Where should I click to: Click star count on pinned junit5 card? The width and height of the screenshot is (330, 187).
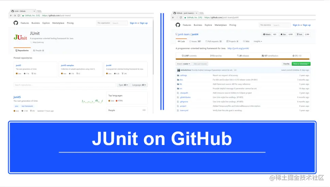27,74
